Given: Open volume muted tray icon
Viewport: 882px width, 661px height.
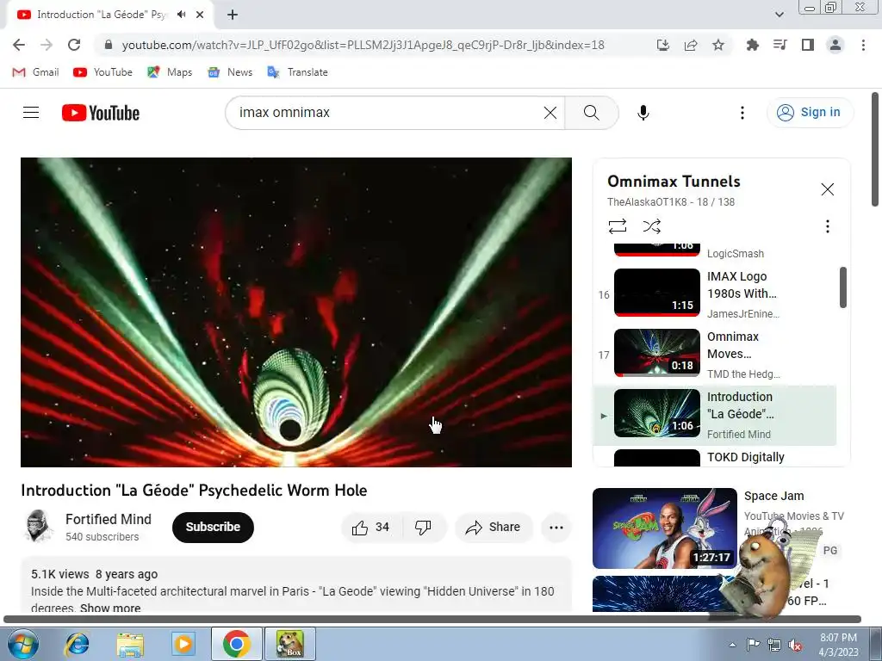Looking at the screenshot, I should (795, 645).
